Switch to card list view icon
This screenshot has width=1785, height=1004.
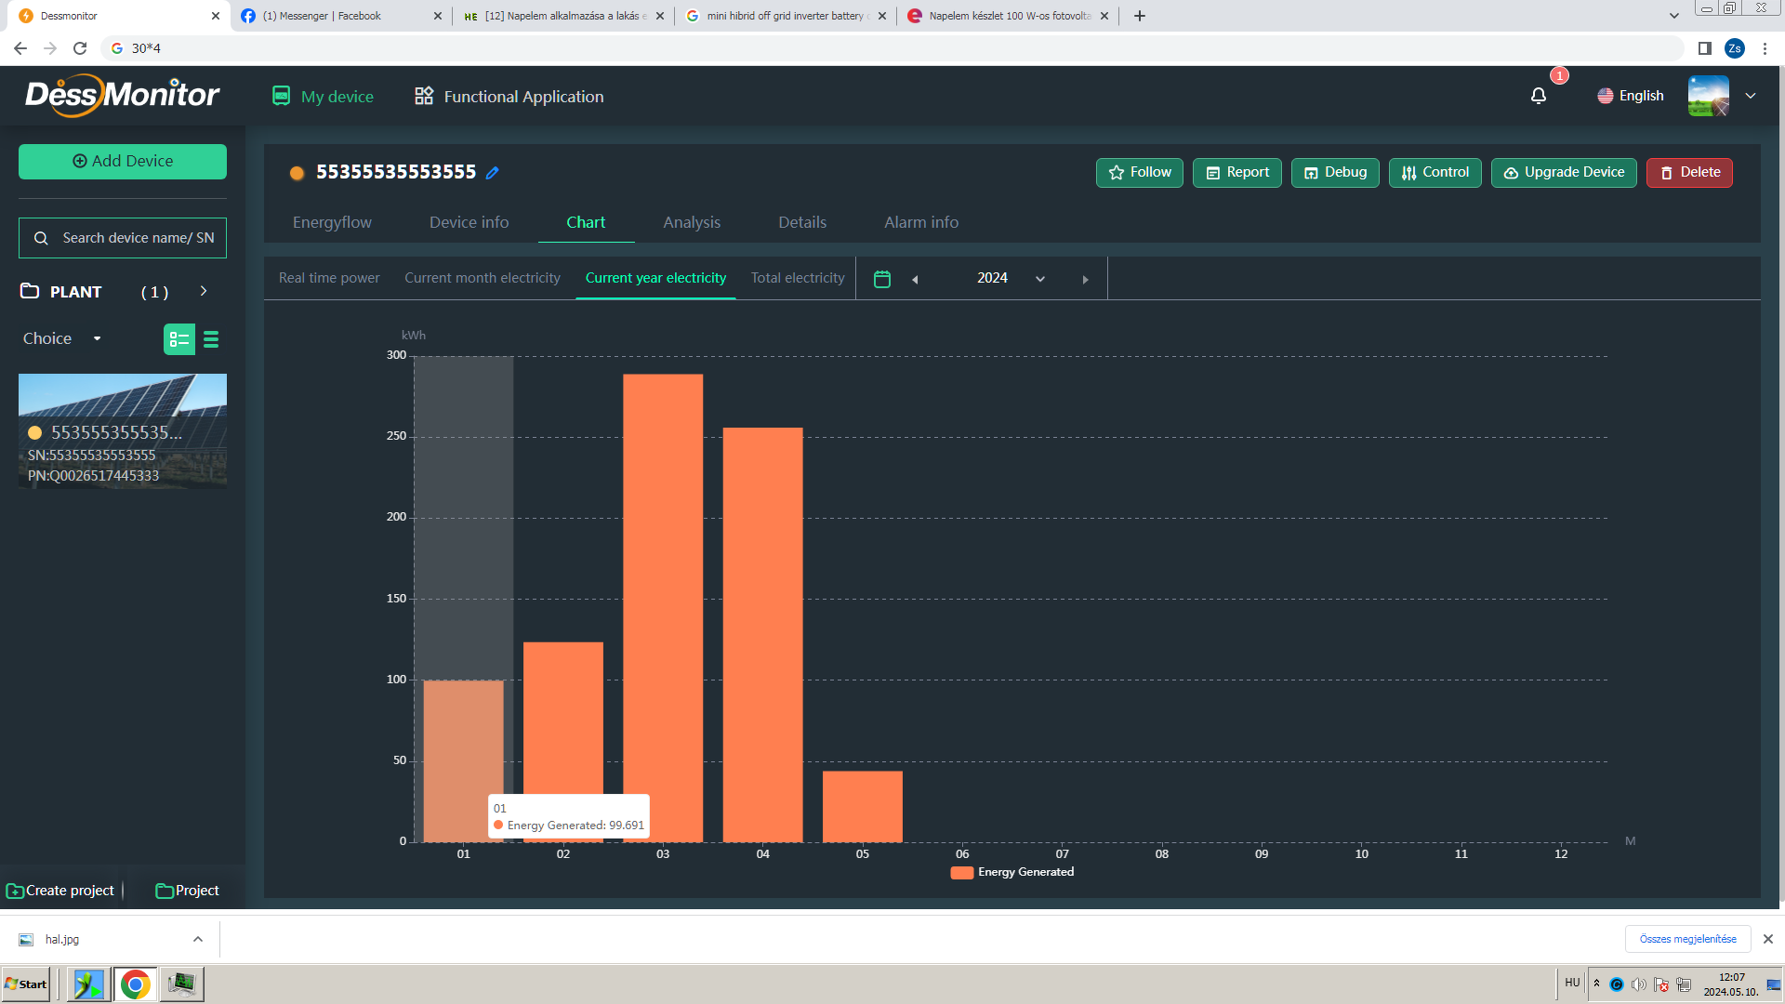tap(178, 339)
